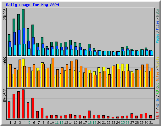
Task: Click the red kB bar for day 1
Action: point(9,110)
